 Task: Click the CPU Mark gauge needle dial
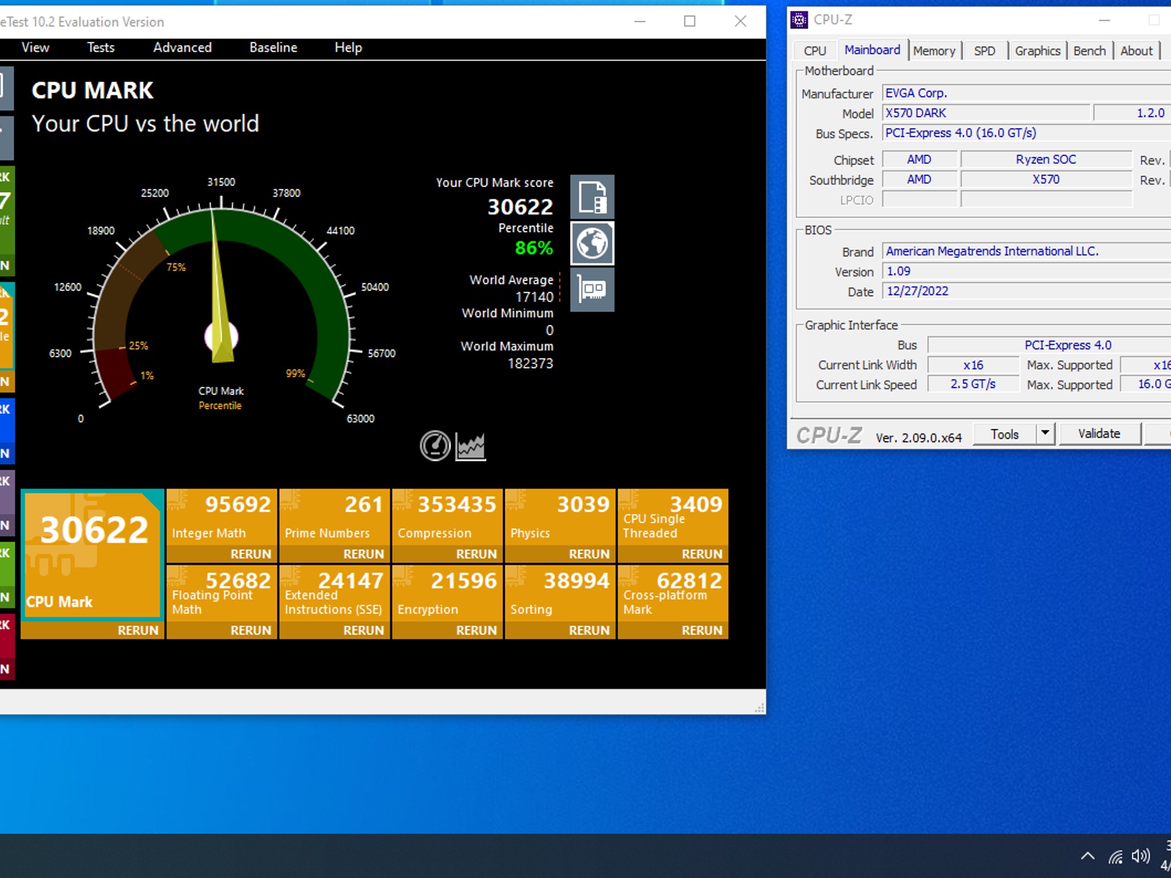click(221, 337)
